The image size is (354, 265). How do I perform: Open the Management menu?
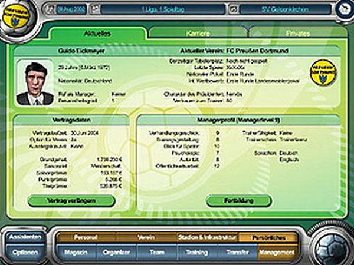tap(277, 253)
